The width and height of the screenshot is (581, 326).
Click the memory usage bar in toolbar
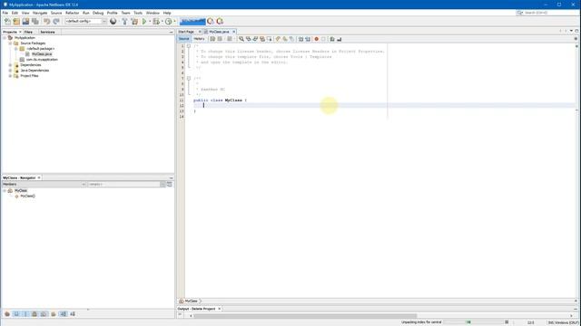click(x=192, y=22)
